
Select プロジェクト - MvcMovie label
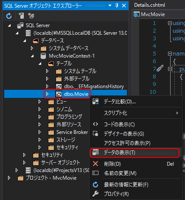[51, 178]
